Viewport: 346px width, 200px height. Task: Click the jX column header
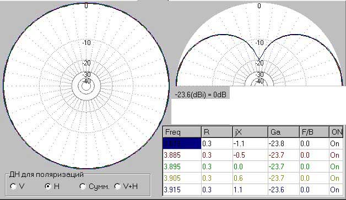point(250,132)
